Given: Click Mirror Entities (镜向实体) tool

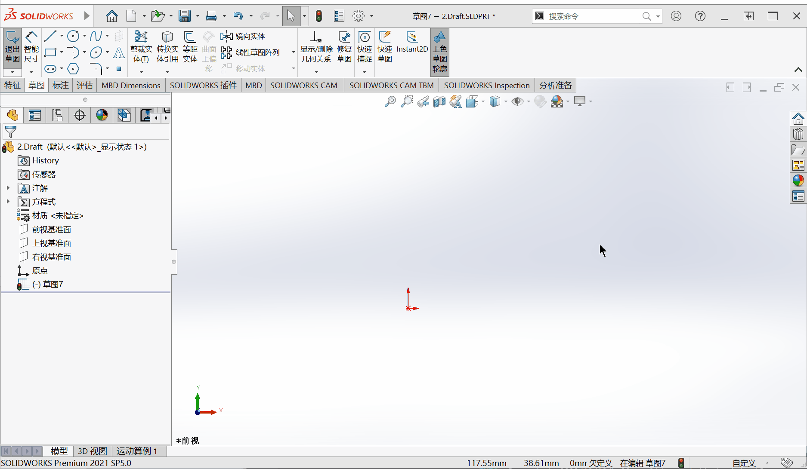Looking at the screenshot, I should [243, 37].
